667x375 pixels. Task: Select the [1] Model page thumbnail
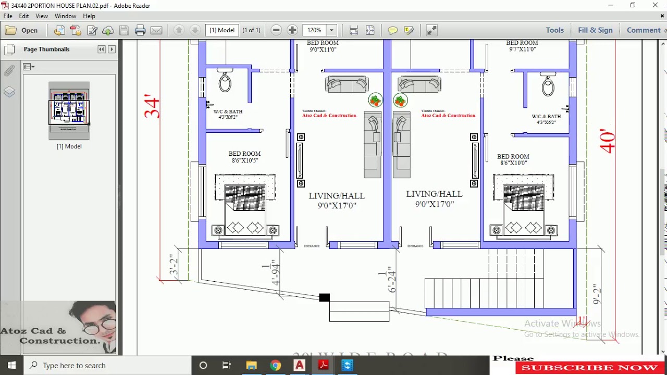(69, 110)
